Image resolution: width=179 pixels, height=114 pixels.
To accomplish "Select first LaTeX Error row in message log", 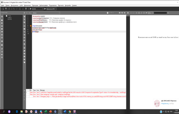I will (76, 92).
